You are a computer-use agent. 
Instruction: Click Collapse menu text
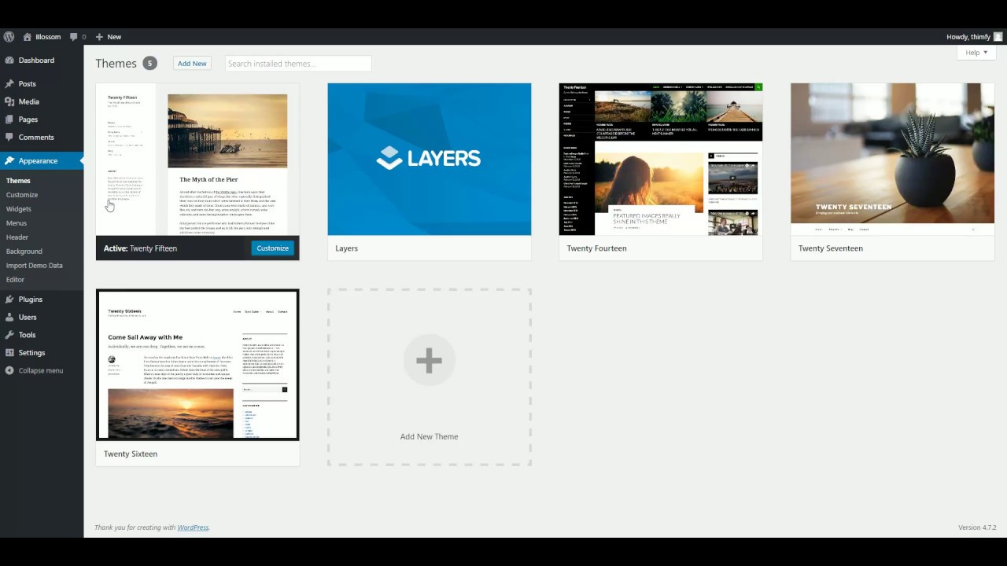(41, 370)
